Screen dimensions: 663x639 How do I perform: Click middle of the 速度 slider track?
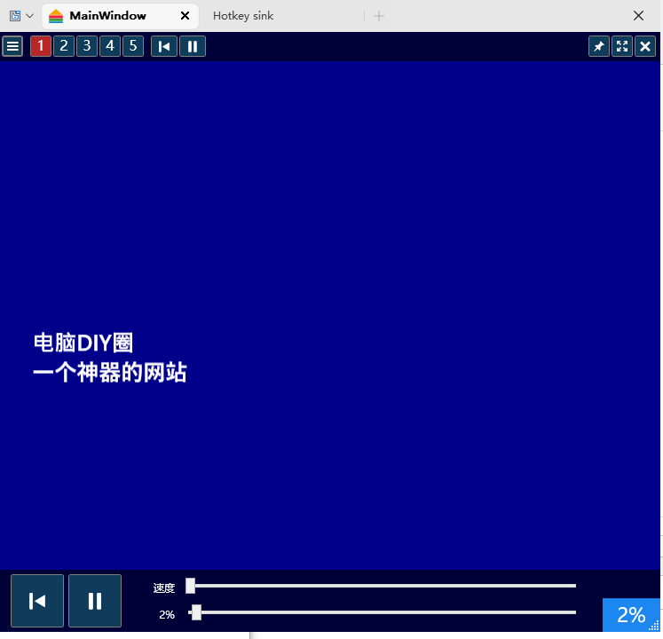[382, 586]
